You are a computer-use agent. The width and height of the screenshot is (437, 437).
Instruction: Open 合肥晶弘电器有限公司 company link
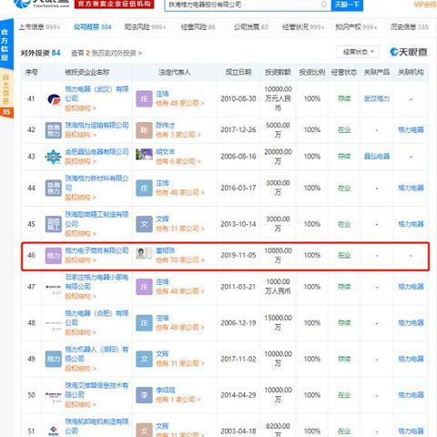(x=97, y=152)
